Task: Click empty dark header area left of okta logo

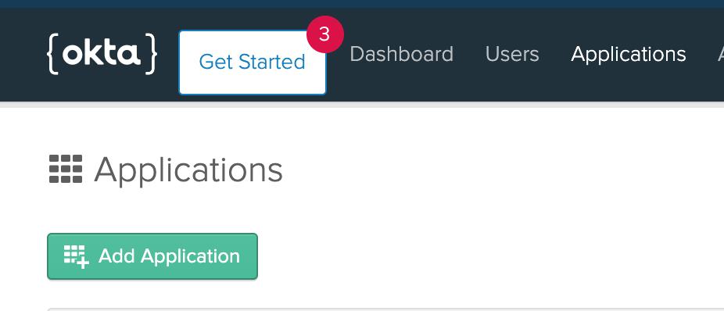Action: coord(22,55)
